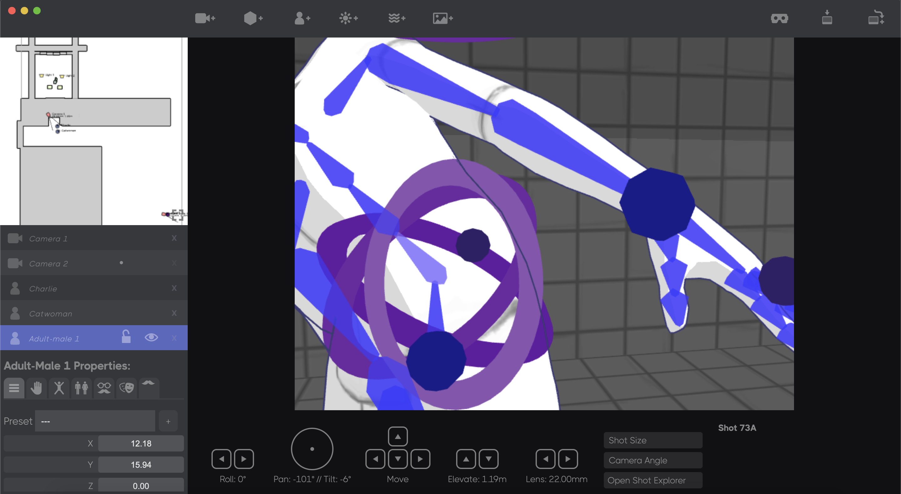Move camera backward down arrow
This screenshot has width=901, height=494.
398,459
